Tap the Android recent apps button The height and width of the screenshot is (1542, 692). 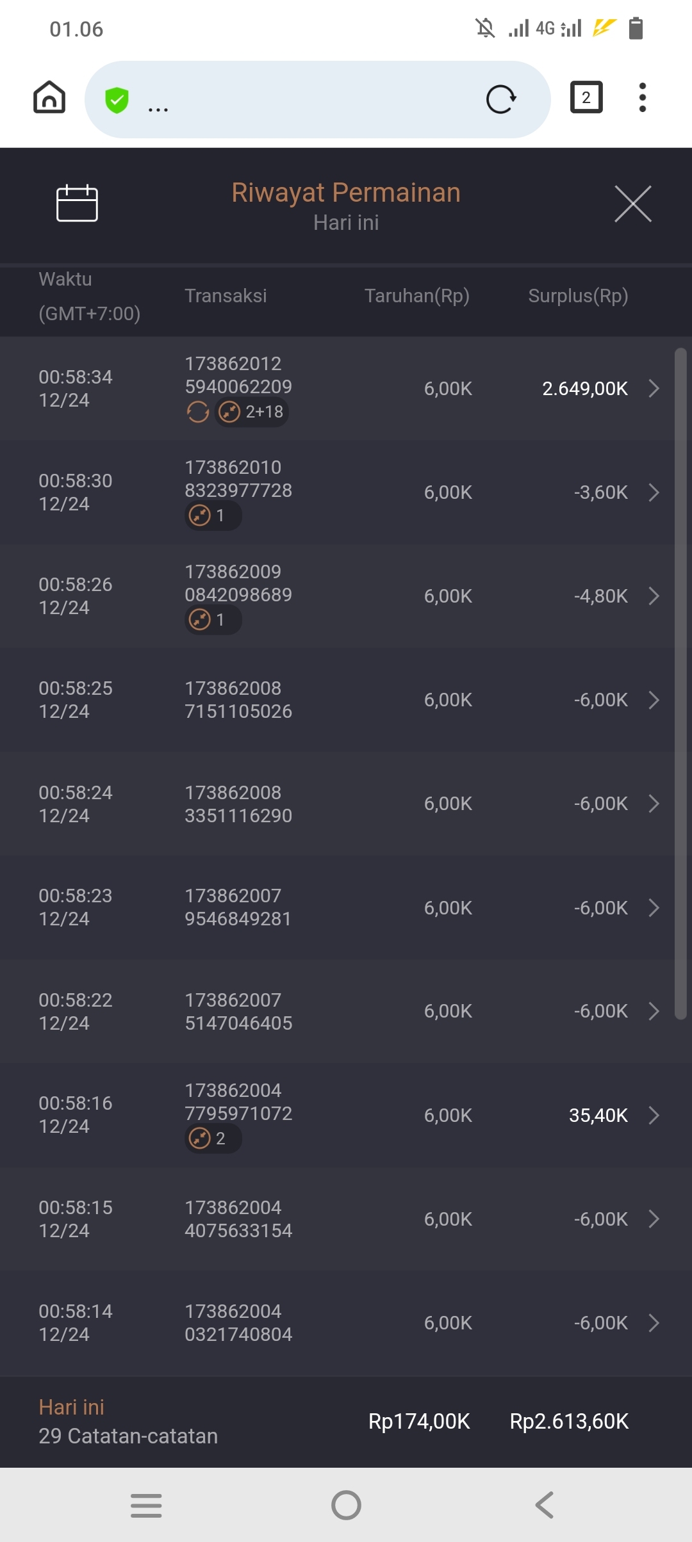tap(146, 1505)
